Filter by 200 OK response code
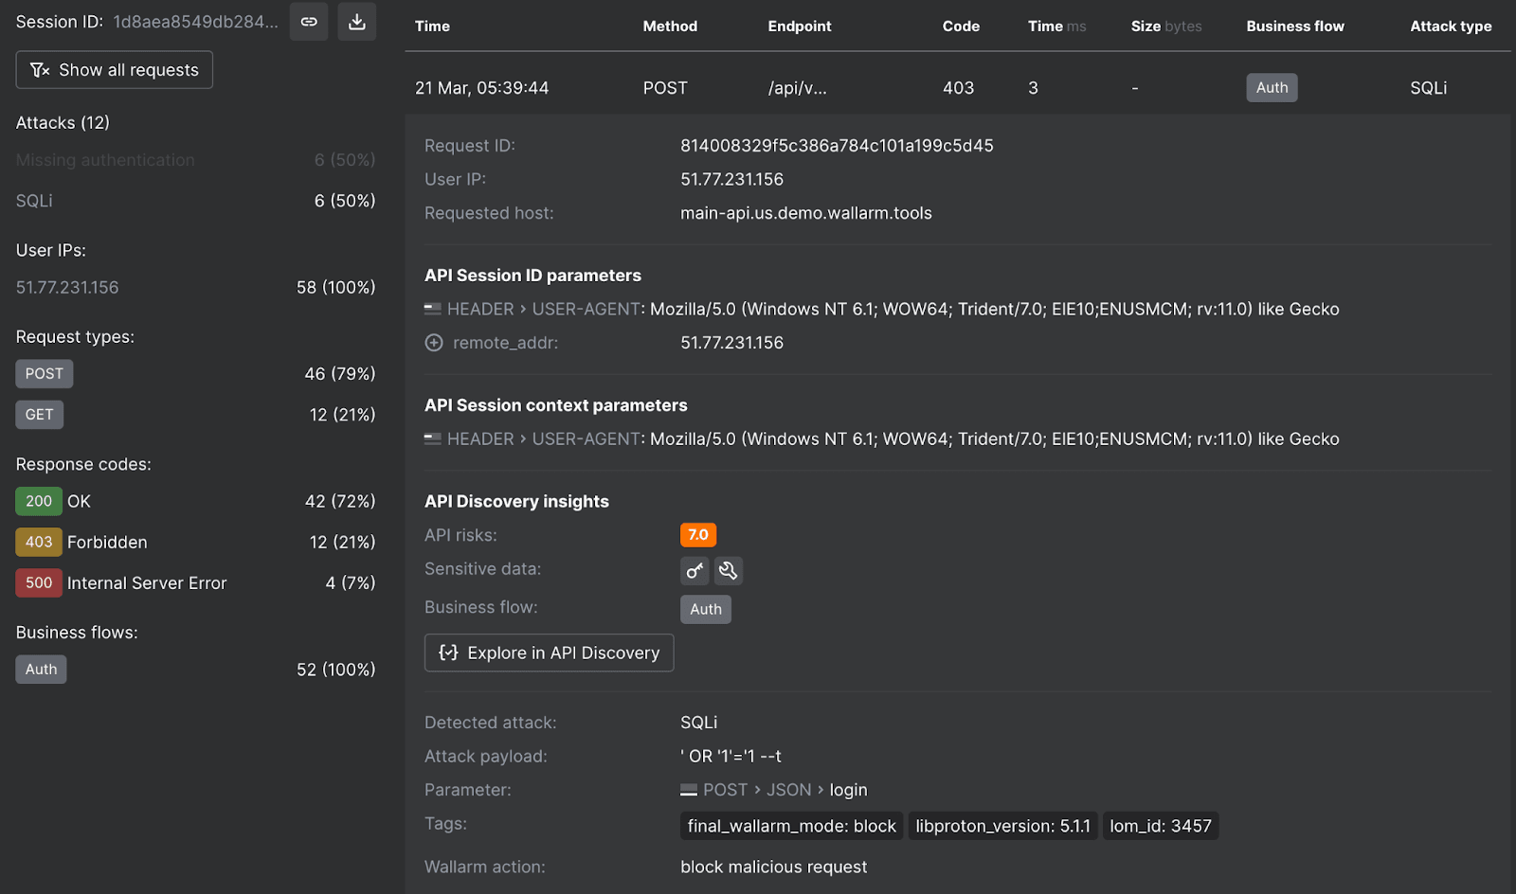The height and width of the screenshot is (894, 1516). (39, 501)
